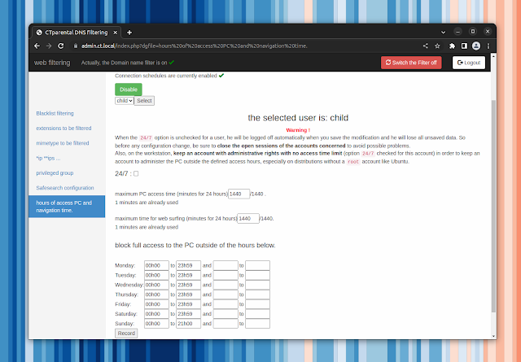Open Blacklist filtering section
Screen dimensions: 521x362
point(55,113)
